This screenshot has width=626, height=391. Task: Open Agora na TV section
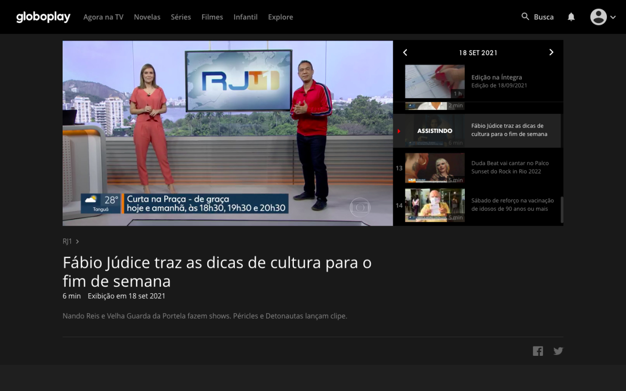click(x=103, y=17)
